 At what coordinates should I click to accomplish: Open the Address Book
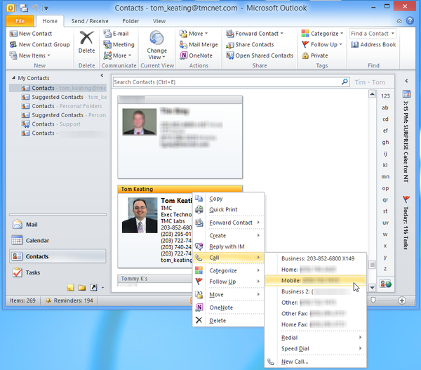(x=373, y=45)
